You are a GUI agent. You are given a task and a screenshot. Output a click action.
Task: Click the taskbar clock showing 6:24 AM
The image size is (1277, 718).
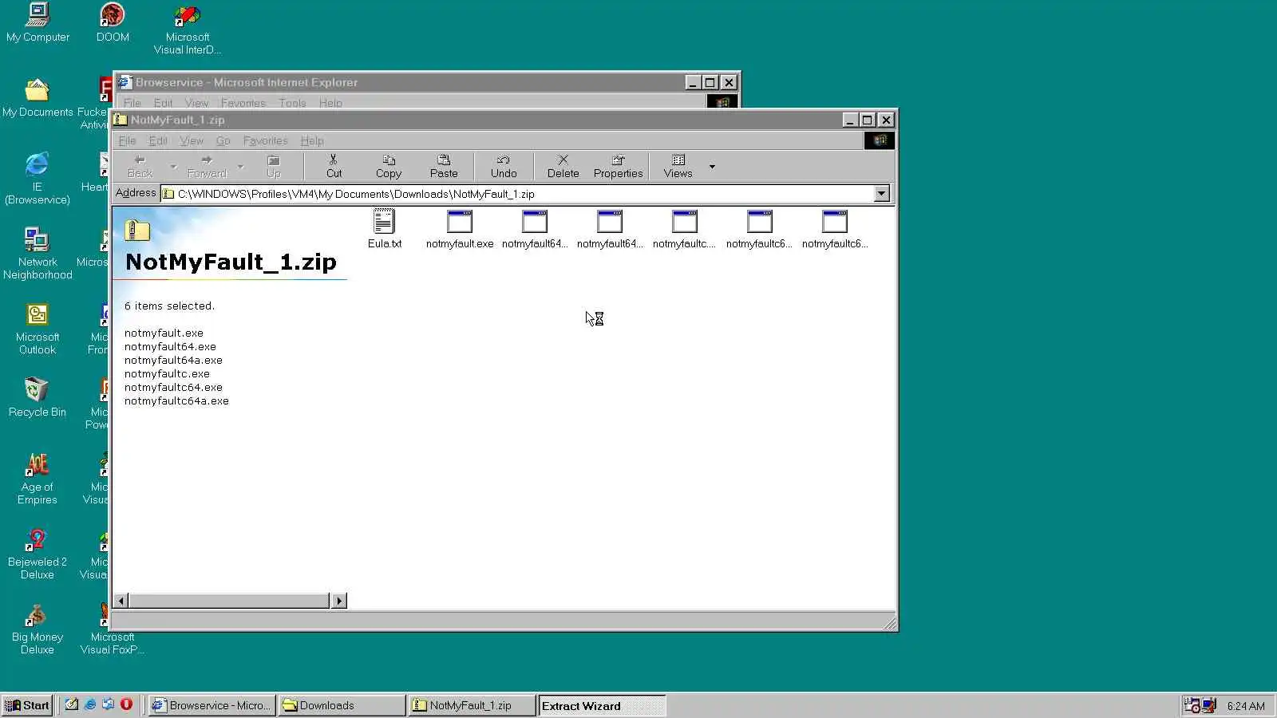pos(1246,706)
